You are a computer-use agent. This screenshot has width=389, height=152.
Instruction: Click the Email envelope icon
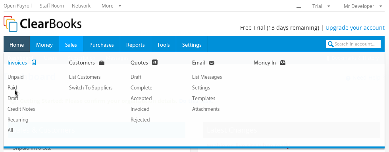(x=211, y=63)
